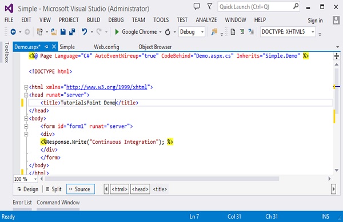Select the <head> breadcrumb tag
Viewport: 343px width, 222px height.
point(140,189)
